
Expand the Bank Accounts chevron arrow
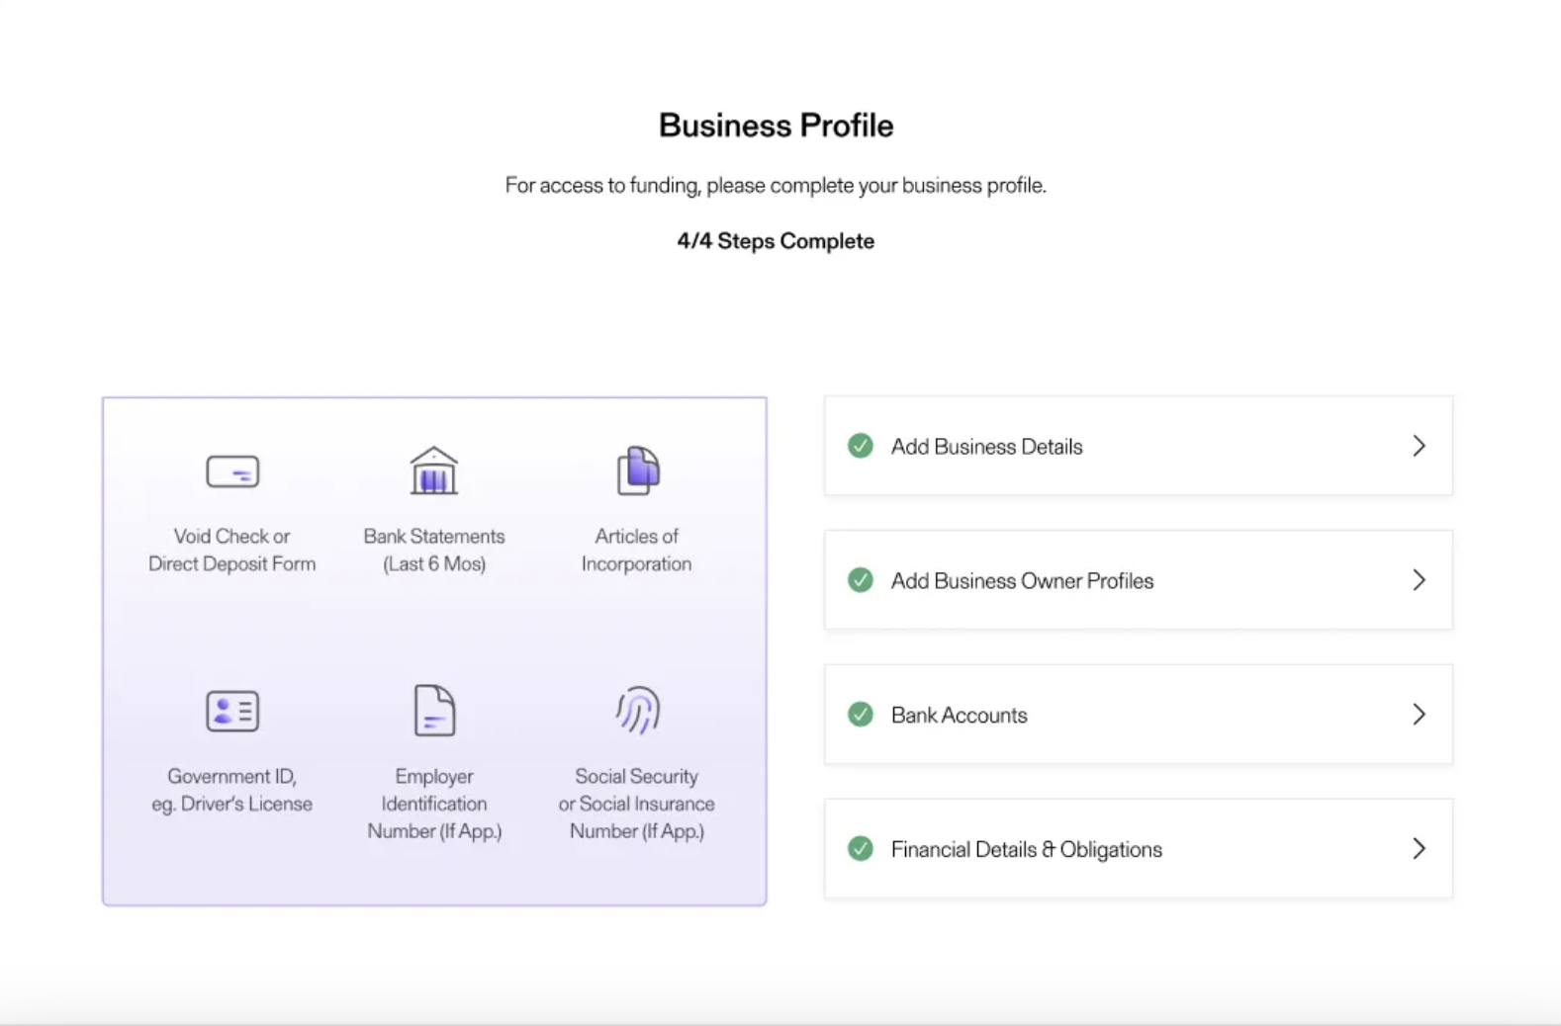coord(1419,715)
